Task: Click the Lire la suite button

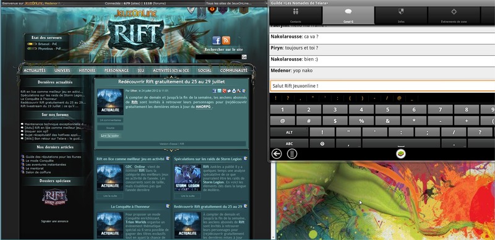Action: coord(110,135)
